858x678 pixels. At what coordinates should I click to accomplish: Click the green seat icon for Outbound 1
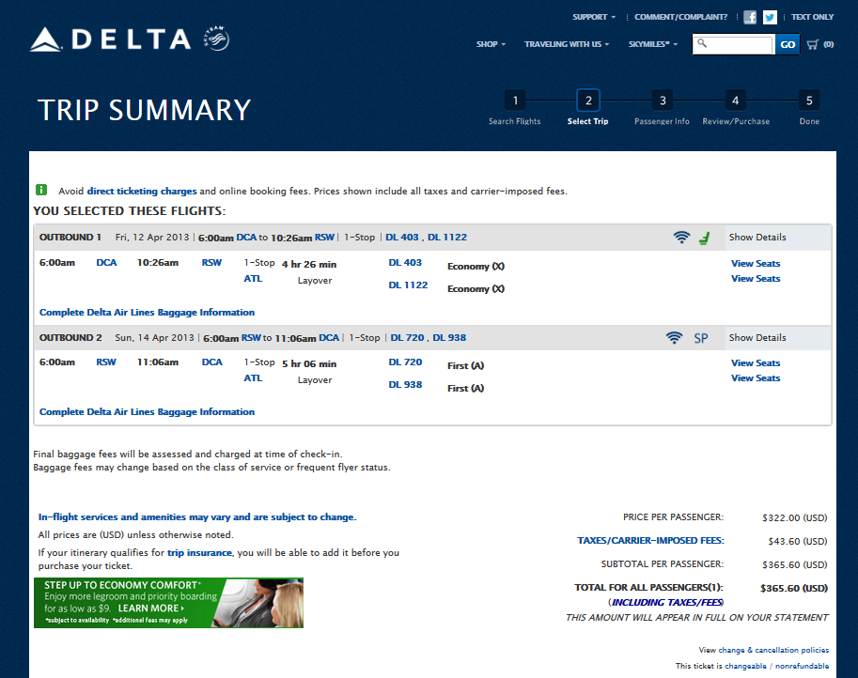pyautogui.click(x=704, y=238)
